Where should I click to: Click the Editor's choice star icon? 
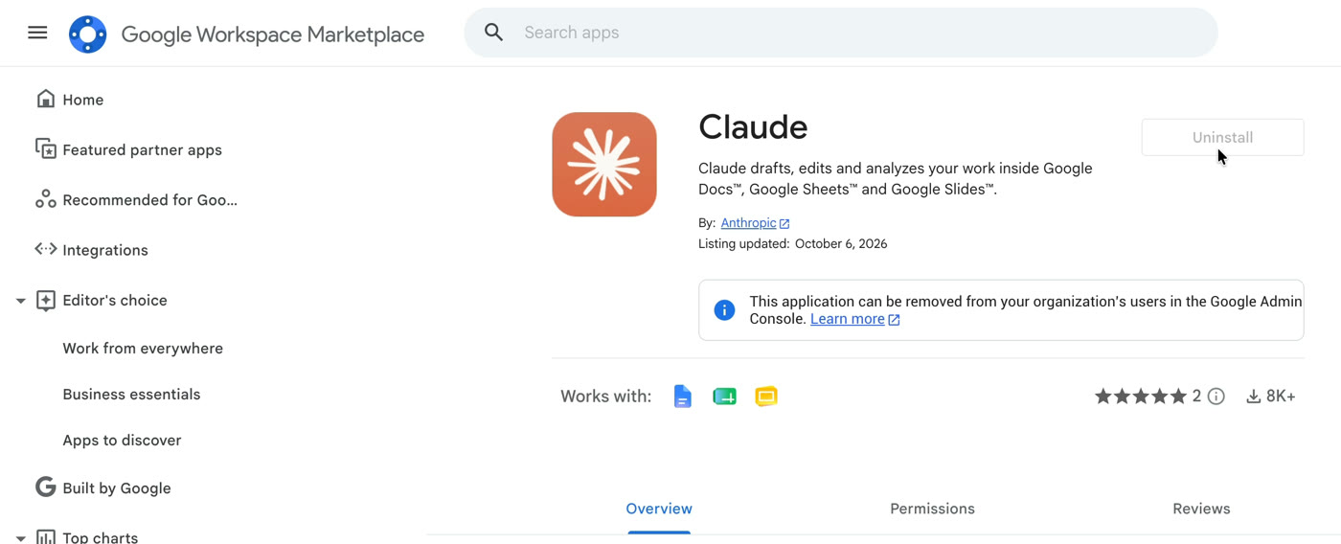tap(45, 300)
